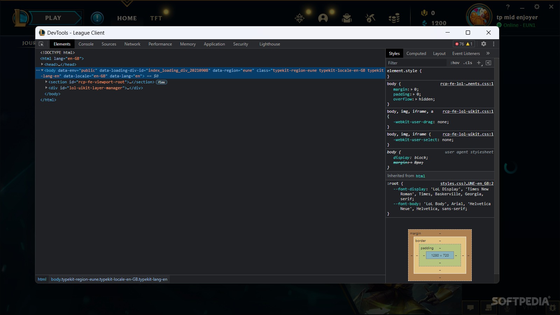Open the Network tab

[132, 44]
